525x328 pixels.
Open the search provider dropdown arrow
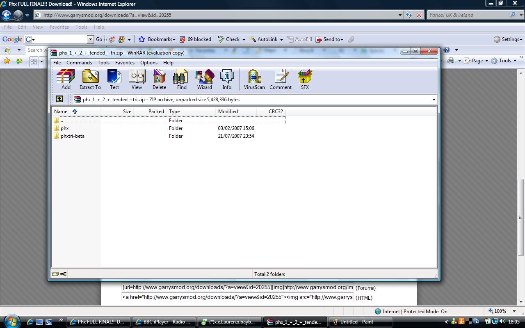click(521, 15)
